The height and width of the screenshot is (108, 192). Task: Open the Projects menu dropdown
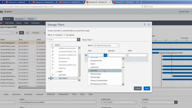[8, 19]
